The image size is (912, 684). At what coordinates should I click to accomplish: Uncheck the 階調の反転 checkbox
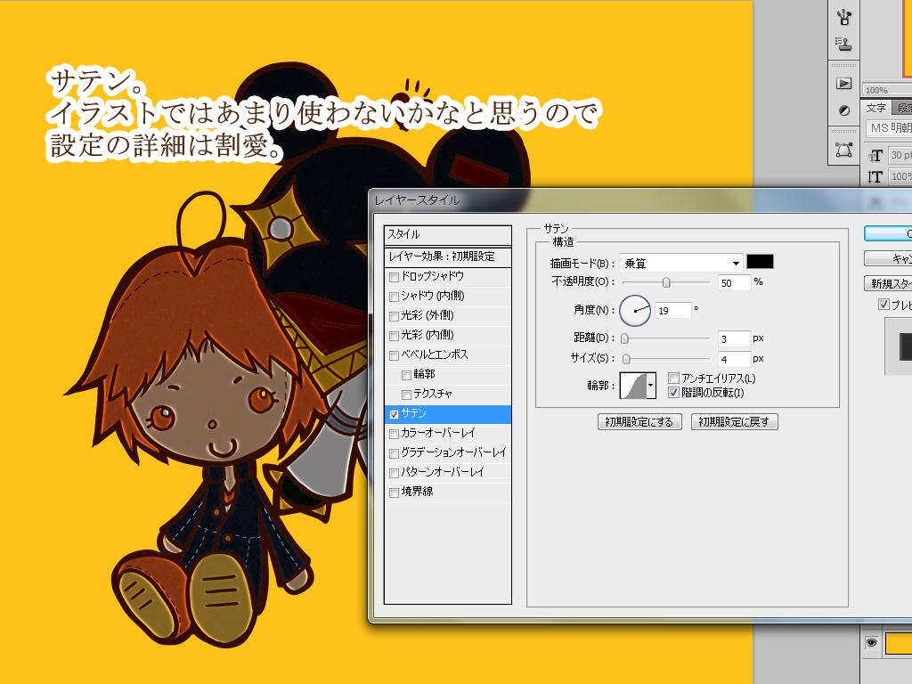[674, 392]
